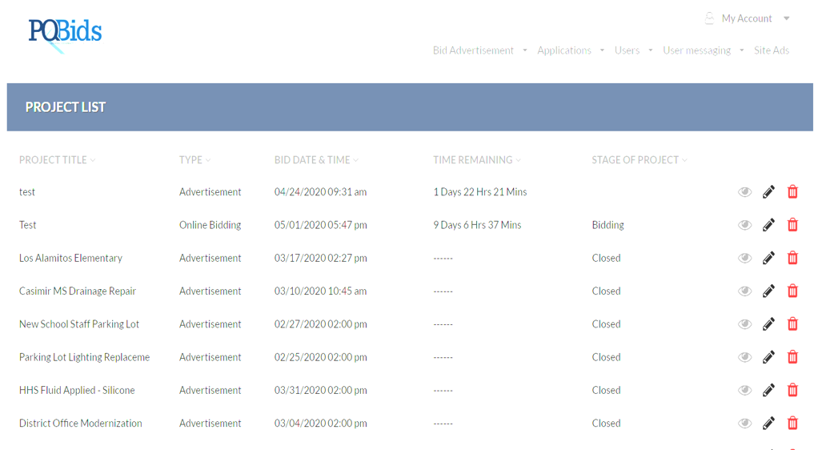Image resolution: width=838 pixels, height=450 pixels.
Task: Sort by the Stage of Project header
Action: click(640, 160)
